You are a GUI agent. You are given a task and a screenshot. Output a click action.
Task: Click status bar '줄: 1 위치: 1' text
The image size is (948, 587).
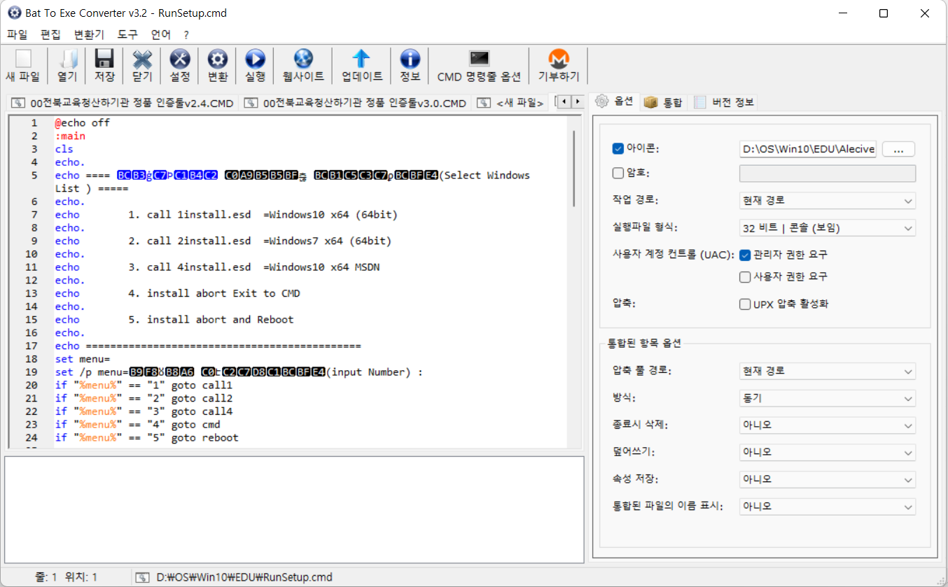click(66, 577)
